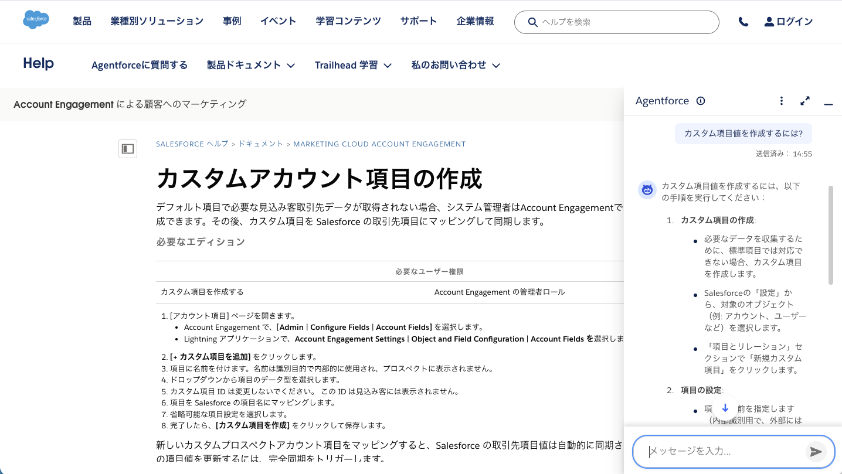
Task: Minimize the Agentforce chat panel
Action: pyautogui.click(x=828, y=104)
